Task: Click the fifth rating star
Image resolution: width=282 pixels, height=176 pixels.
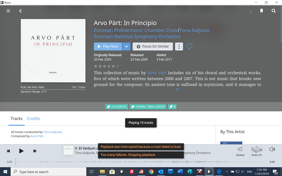Action: pyautogui.click(x=113, y=66)
